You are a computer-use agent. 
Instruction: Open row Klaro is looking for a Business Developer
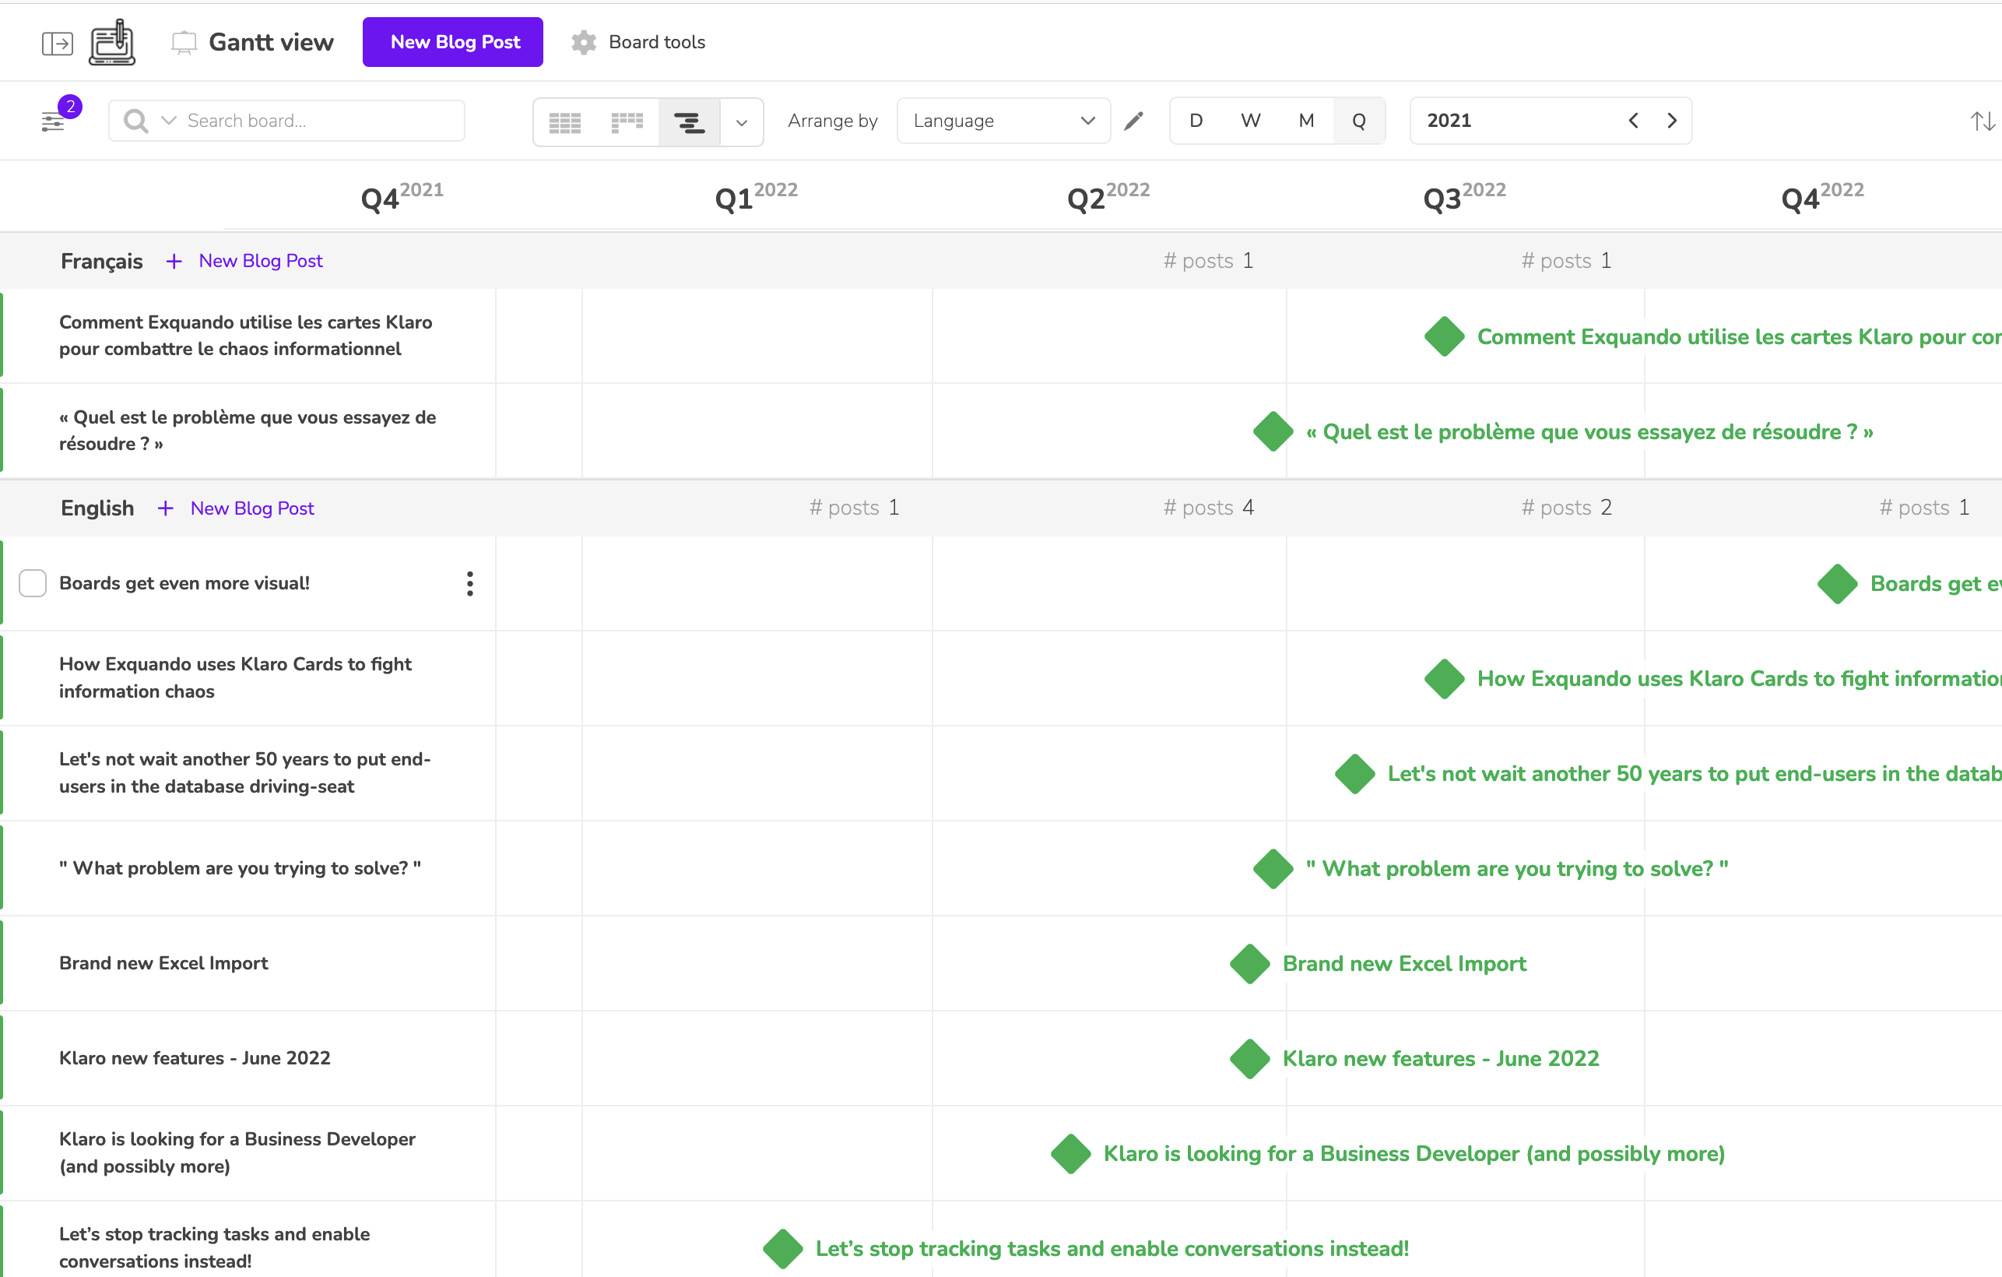248,1153
